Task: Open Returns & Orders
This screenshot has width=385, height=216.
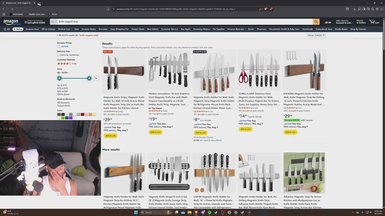Action: pyautogui.click(x=361, y=22)
